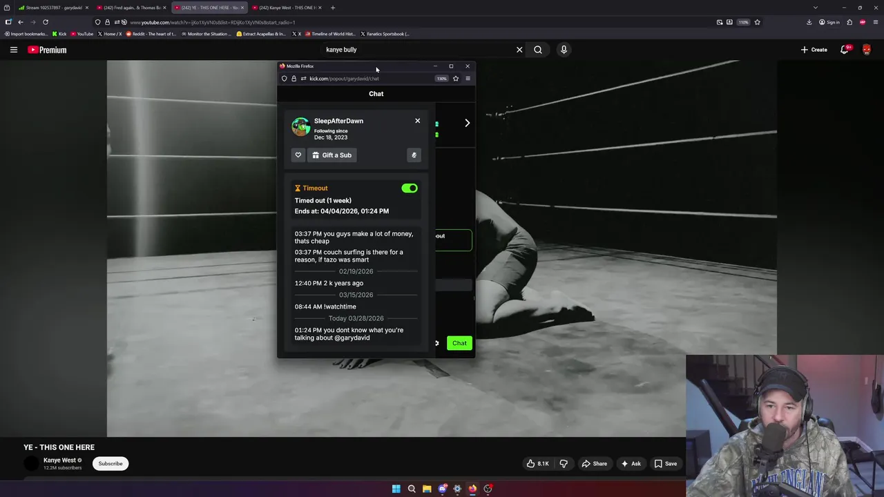
Task: Click the Gift a Sub button
Action: (331, 155)
